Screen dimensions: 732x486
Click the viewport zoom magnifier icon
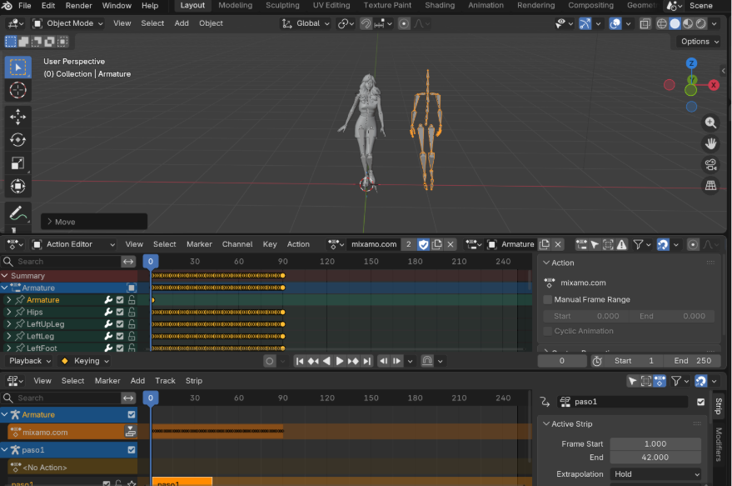click(710, 123)
